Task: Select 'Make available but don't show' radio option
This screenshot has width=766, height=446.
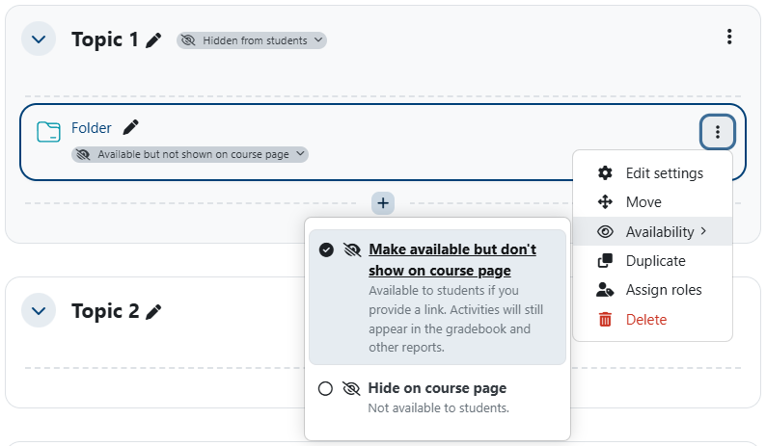Action: (x=326, y=249)
